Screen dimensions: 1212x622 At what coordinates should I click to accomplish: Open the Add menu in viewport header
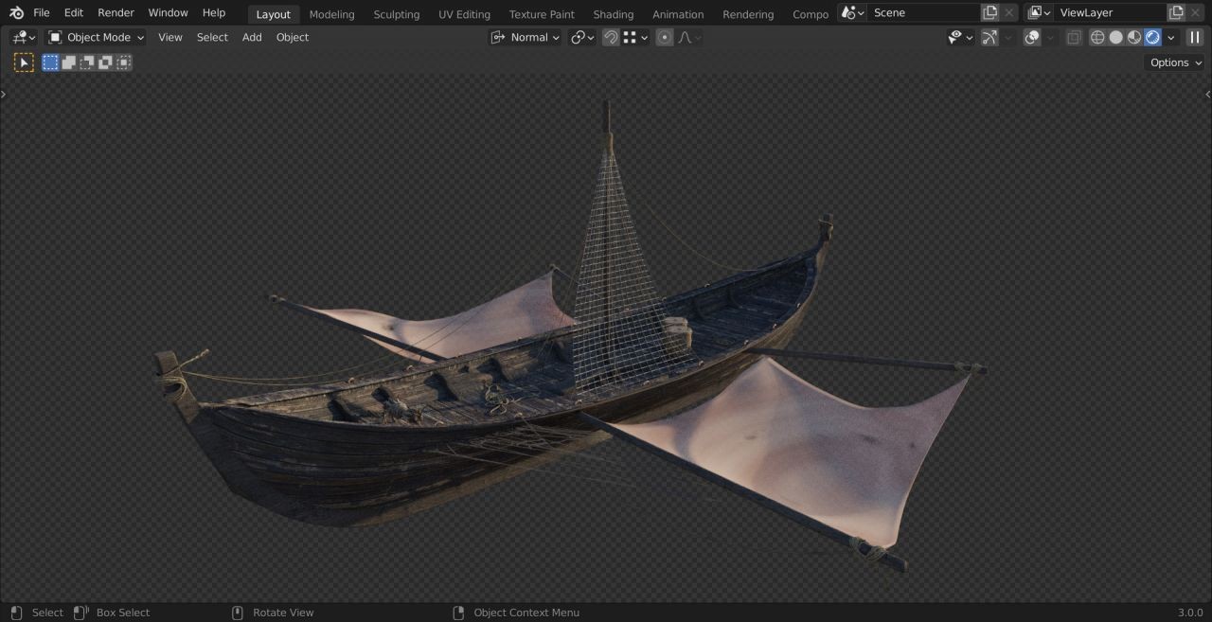[x=252, y=37]
